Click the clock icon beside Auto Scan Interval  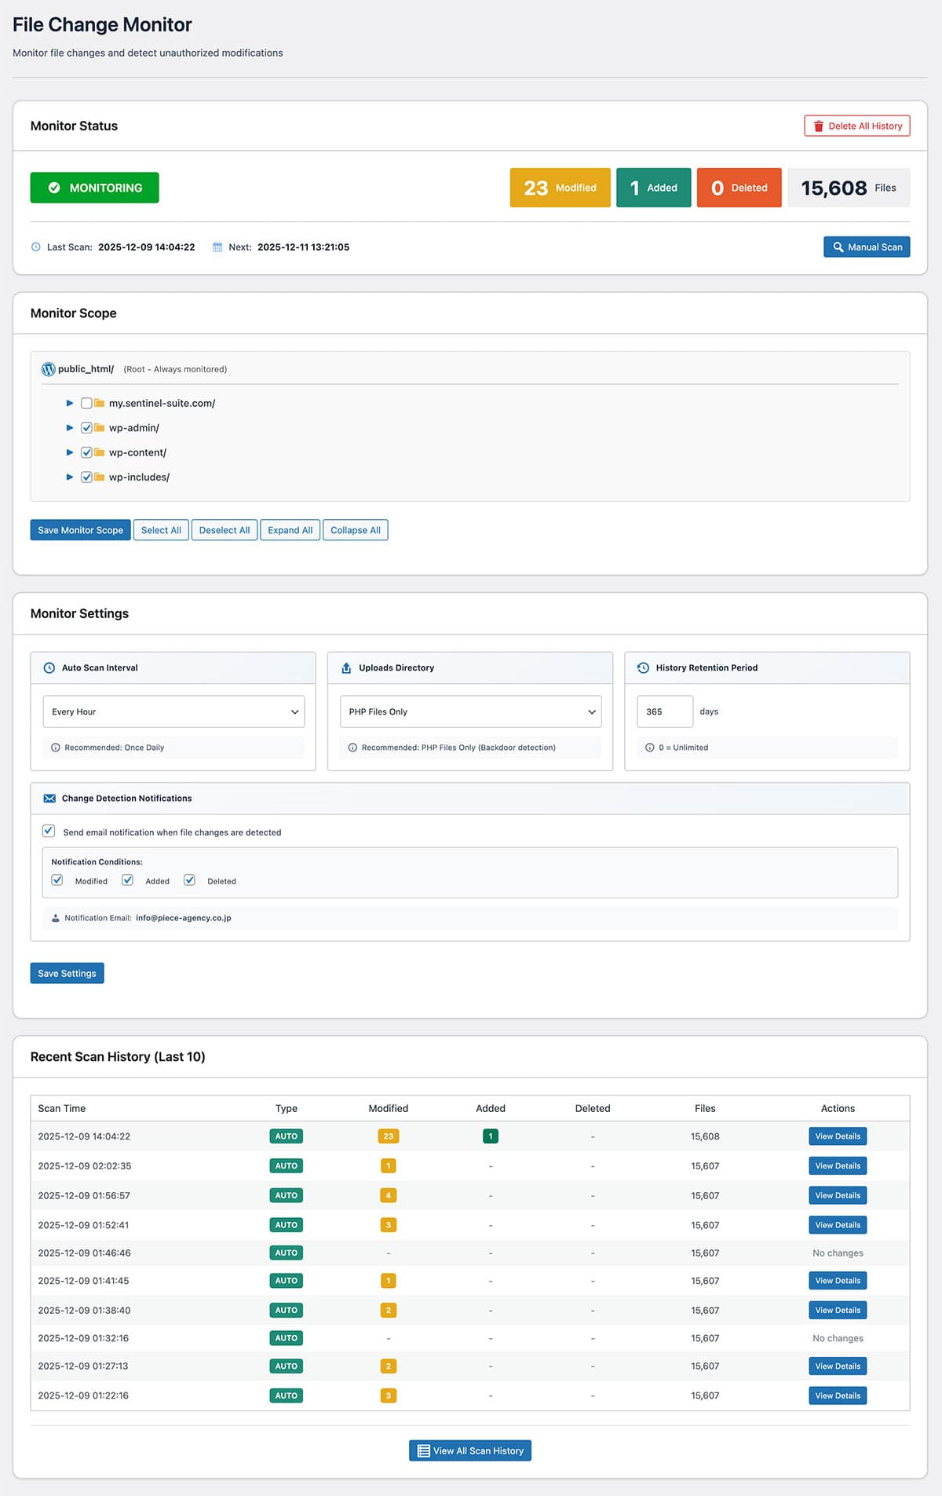pos(49,668)
